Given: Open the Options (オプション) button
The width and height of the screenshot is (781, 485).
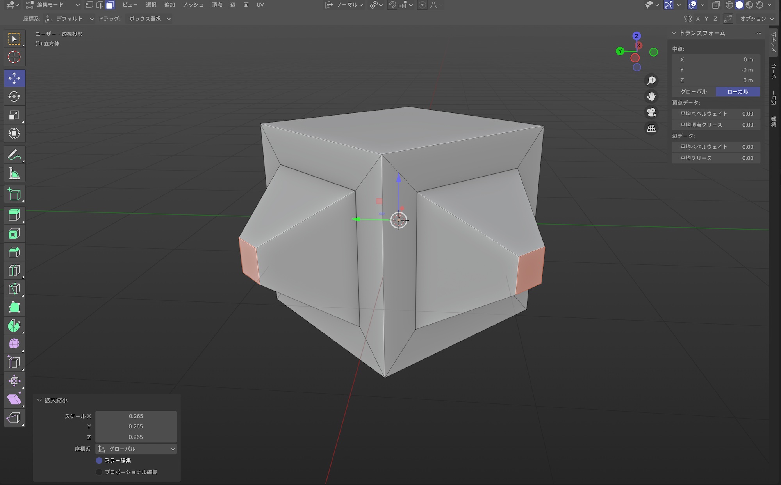Looking at the screenshot, I should [x=756, y=19].
